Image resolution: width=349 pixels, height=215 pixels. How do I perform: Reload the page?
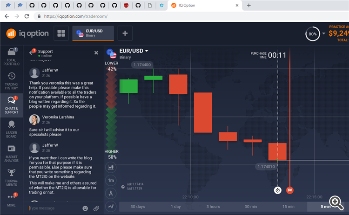coord(27,16)
